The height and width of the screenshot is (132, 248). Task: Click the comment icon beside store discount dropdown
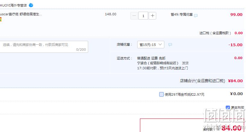[x=170, y=45]
